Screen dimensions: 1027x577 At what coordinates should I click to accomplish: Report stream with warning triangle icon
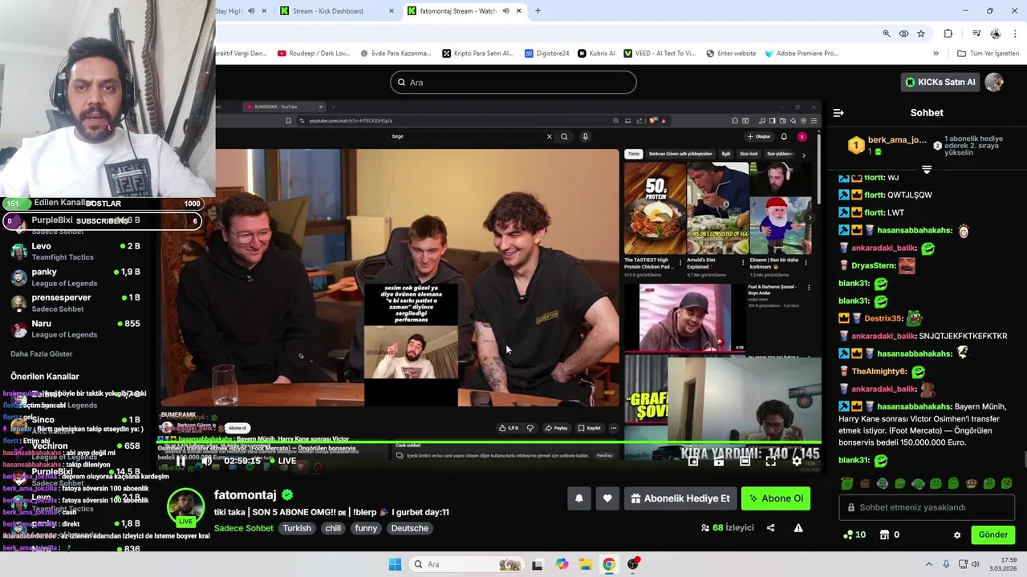pos(798,528)
